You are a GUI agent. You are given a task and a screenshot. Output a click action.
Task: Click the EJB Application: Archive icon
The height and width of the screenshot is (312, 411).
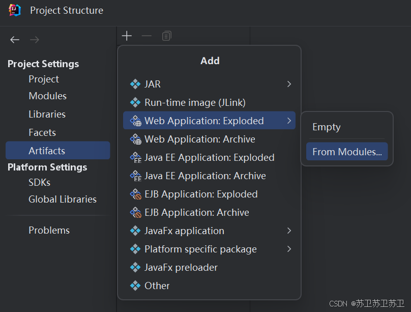tap(135, 212)
